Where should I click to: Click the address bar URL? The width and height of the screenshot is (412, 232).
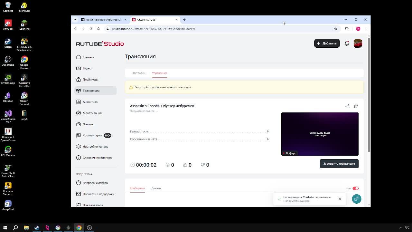pyautogui.click(x=154, y=29)
